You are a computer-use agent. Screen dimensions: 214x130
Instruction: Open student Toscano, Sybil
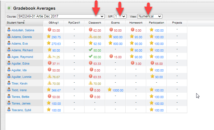tap(21, 110)
